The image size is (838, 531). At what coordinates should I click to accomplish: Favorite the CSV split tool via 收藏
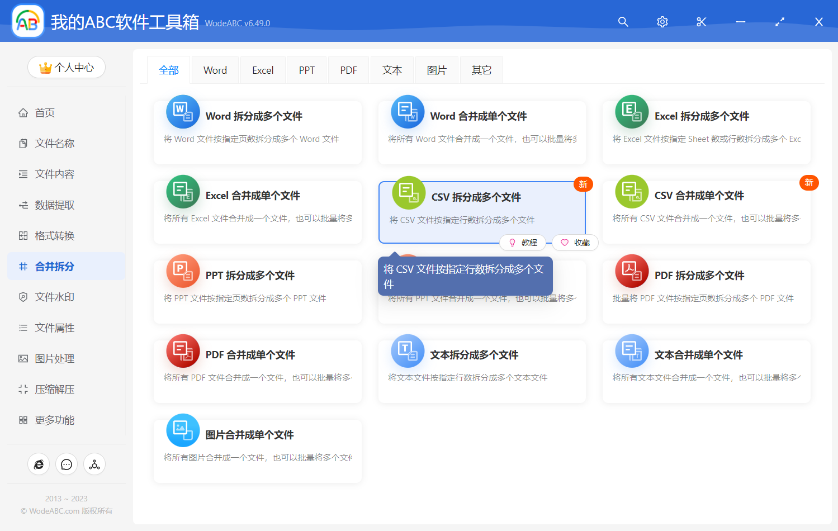(x=575, y=242)
